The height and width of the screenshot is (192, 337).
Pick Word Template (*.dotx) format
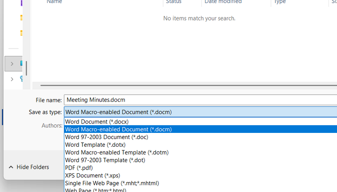(x=201, y=145)
